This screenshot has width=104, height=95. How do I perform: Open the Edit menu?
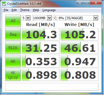(14, 10)
